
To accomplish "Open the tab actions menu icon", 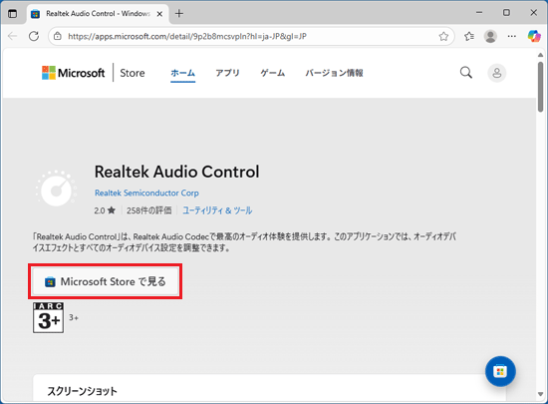I will tap(13, 14).
